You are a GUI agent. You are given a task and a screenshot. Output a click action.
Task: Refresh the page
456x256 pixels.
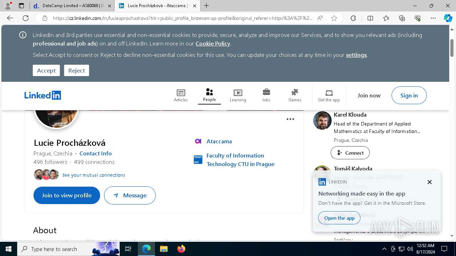[x=26, y=18]
